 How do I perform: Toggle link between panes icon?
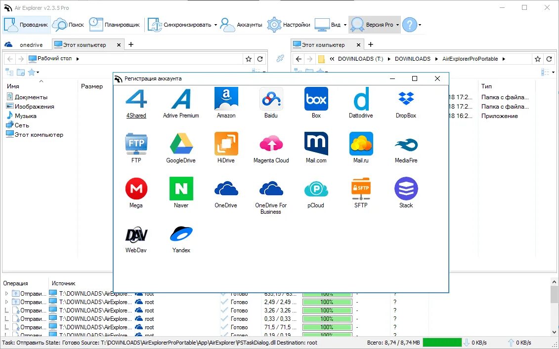(x=280, y=59)
